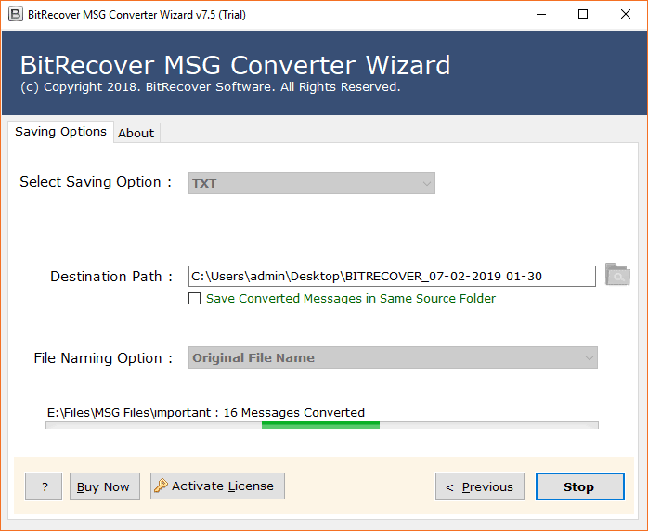Click the 'File Naming Option :' label
This screenshot has width=648, height=531.
tap(103, 357)
